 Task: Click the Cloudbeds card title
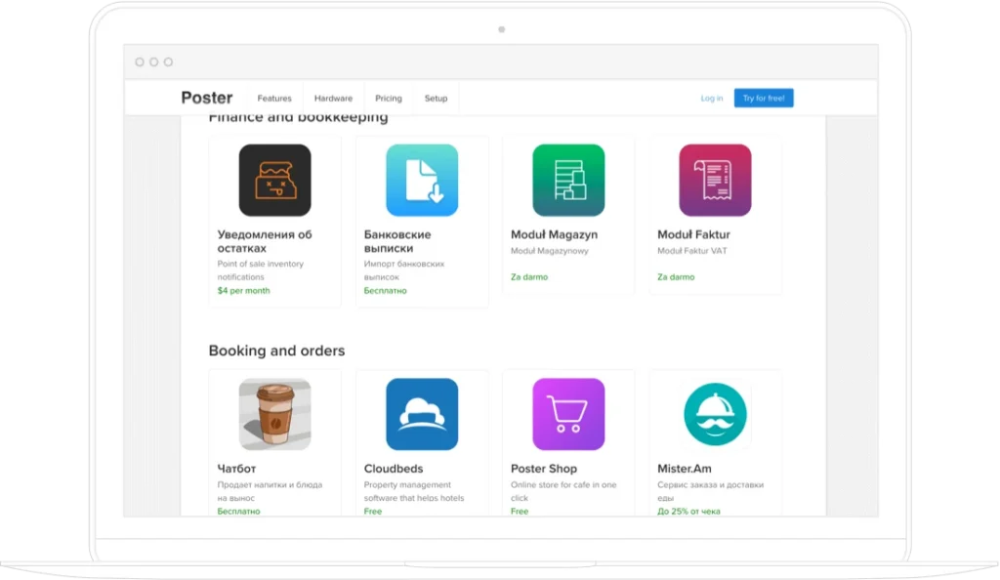(394, 469)
